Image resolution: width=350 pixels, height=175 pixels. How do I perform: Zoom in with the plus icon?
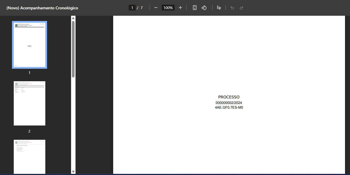(x=180, y=8)
